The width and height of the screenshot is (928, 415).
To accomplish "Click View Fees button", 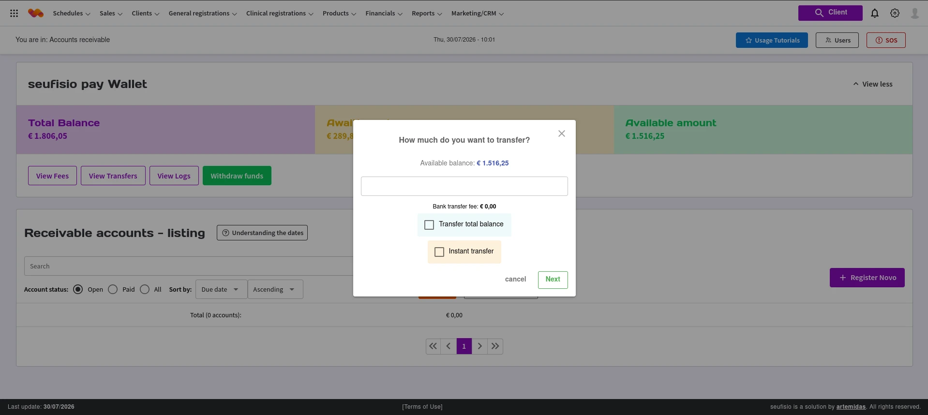I will 52,176.
